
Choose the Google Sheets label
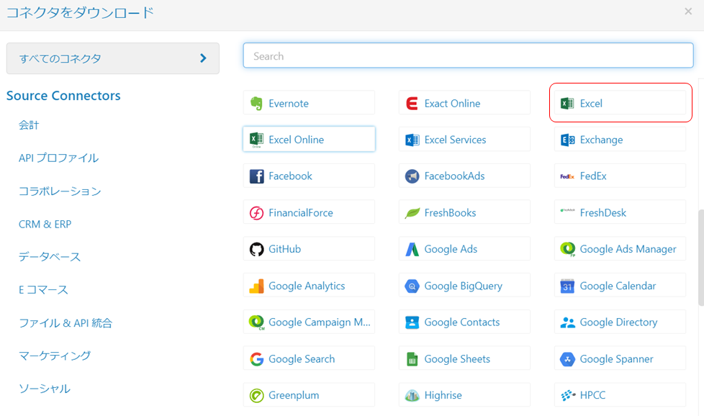pyautogui.click(x=457, y=359)
